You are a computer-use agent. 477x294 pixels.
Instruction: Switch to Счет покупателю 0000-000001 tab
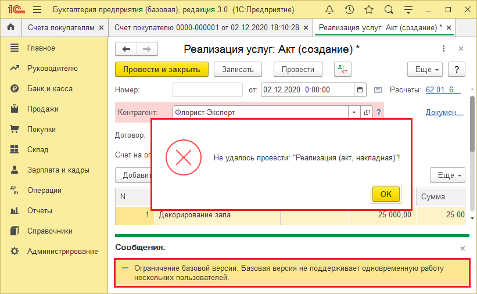tap(207, 28)
